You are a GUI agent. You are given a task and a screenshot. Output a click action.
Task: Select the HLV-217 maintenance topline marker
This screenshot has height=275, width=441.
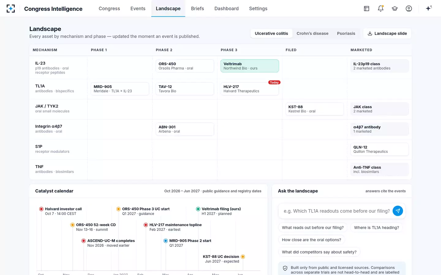146,225
